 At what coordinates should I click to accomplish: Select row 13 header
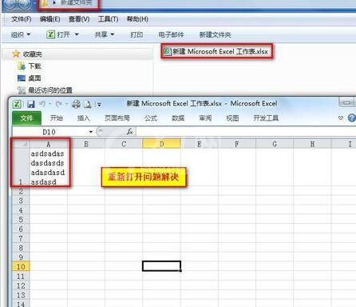[21, 295]
